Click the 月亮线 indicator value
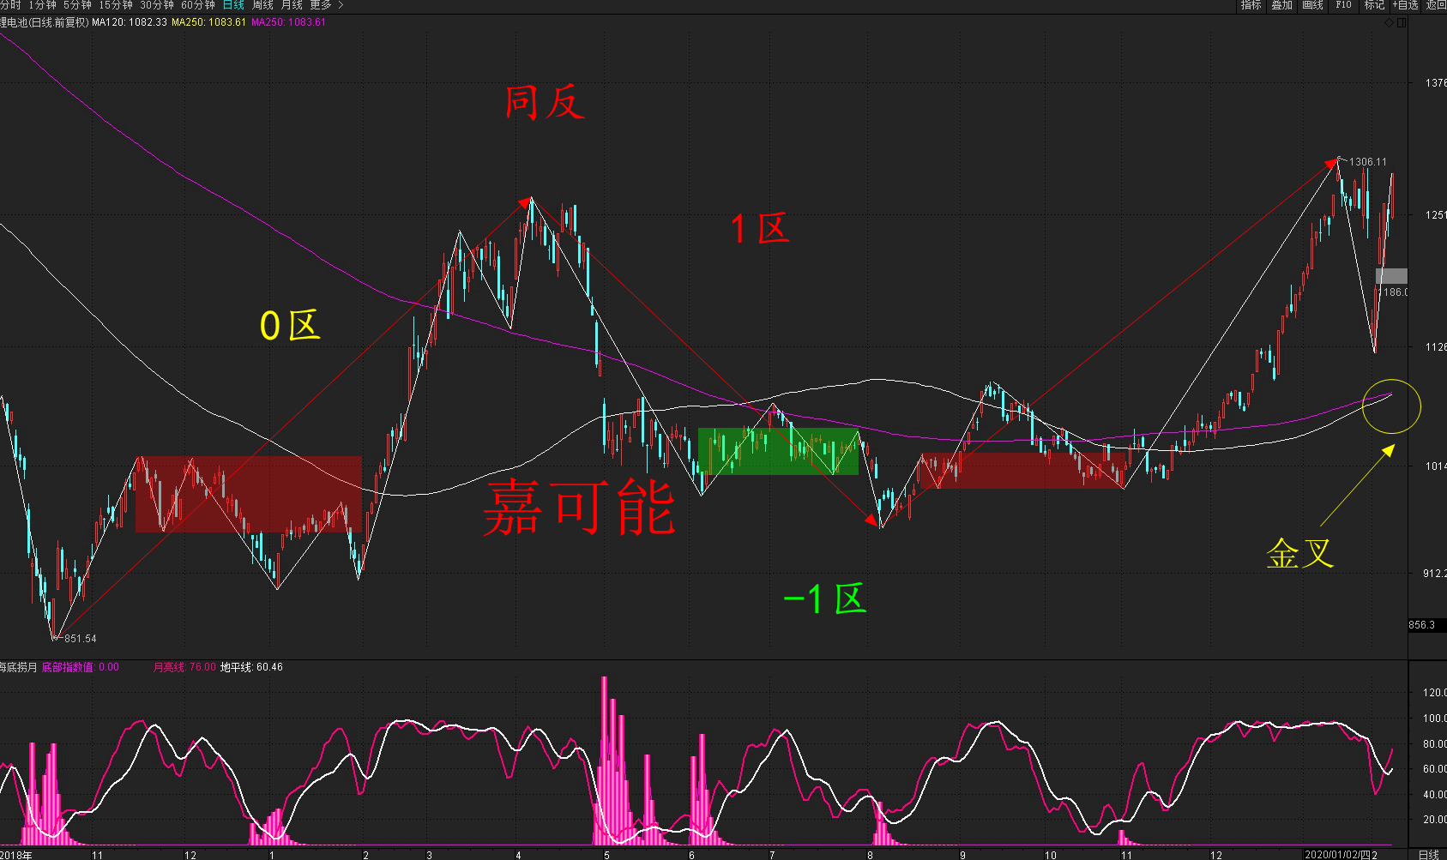The image size is (1447, 860). (184, 667)
